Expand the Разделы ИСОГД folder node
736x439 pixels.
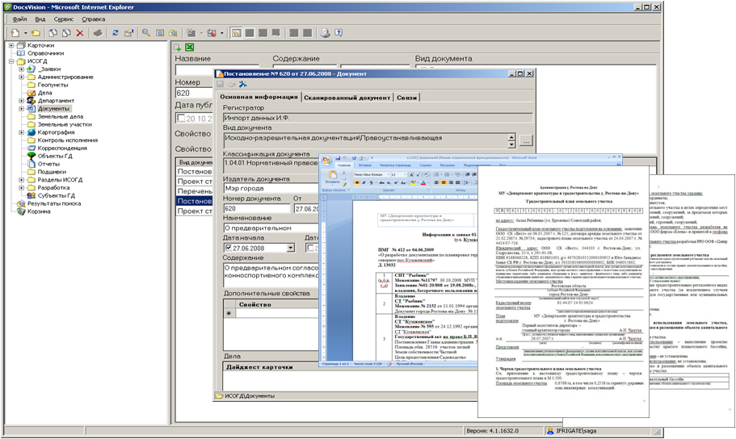(21, 180)
